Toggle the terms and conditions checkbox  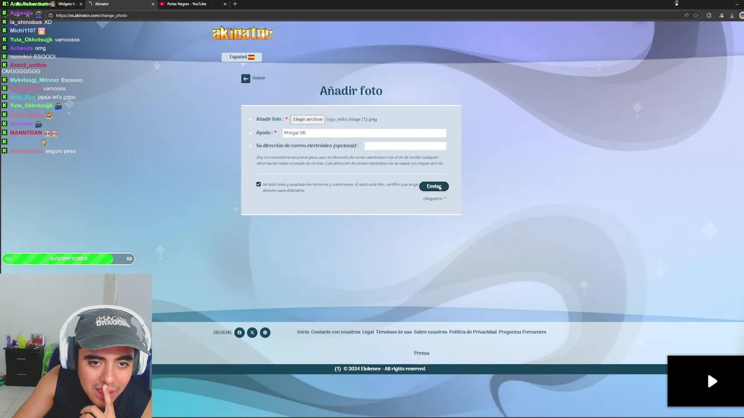[x=259, y=184]
